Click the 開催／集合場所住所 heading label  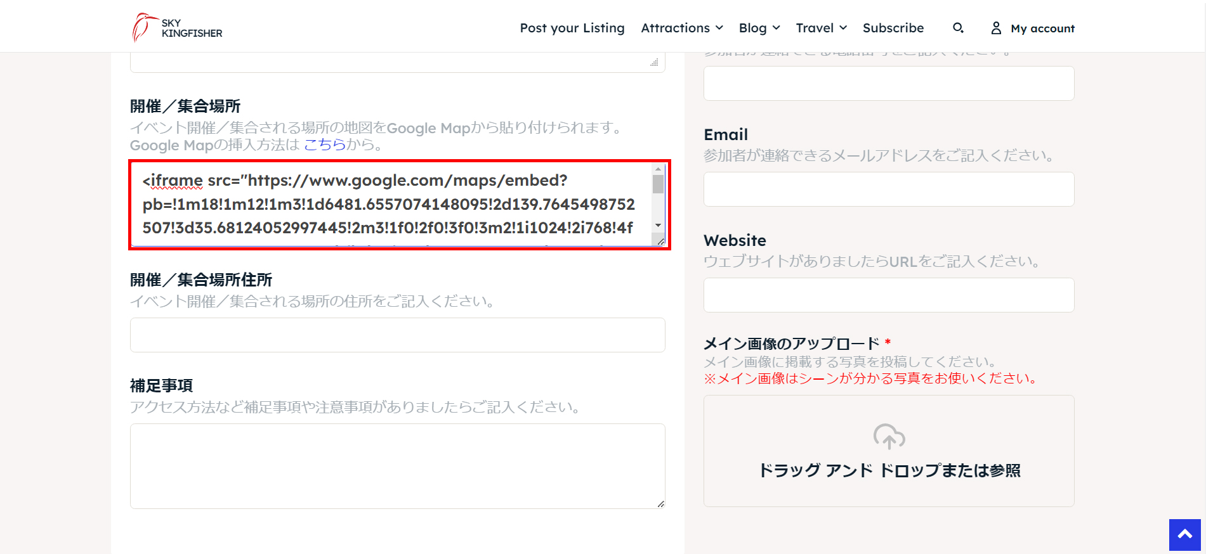[201, 280]
